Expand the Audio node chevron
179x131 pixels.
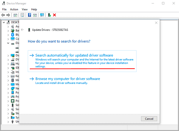[8, 27]
